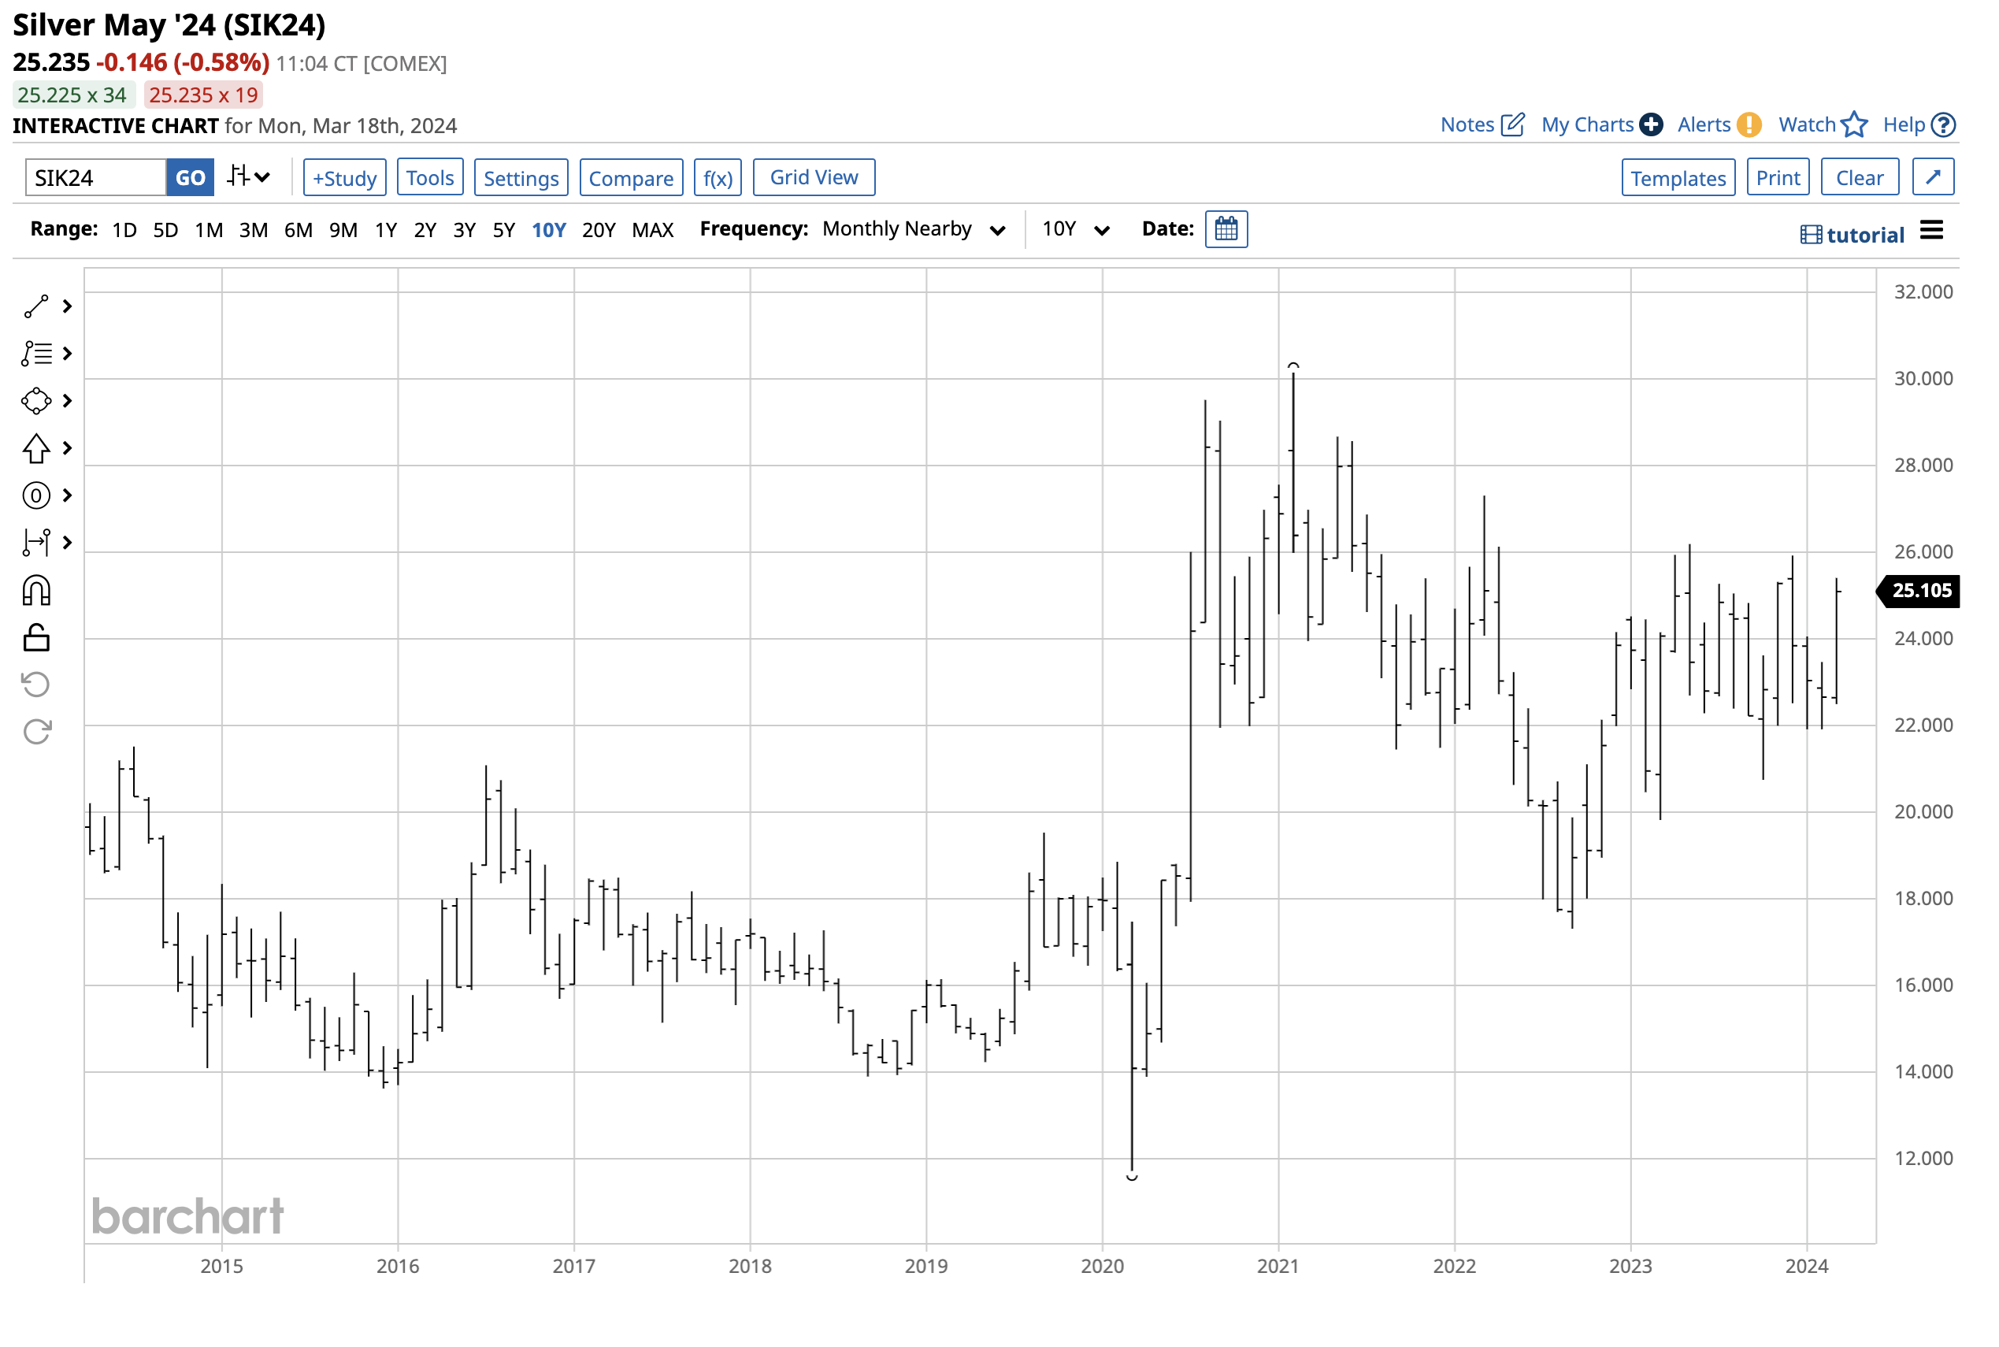Viewport: 1999px width, 1347px height.
Task: Expand the trendline tool options chevron
Action: coord(67,305)
